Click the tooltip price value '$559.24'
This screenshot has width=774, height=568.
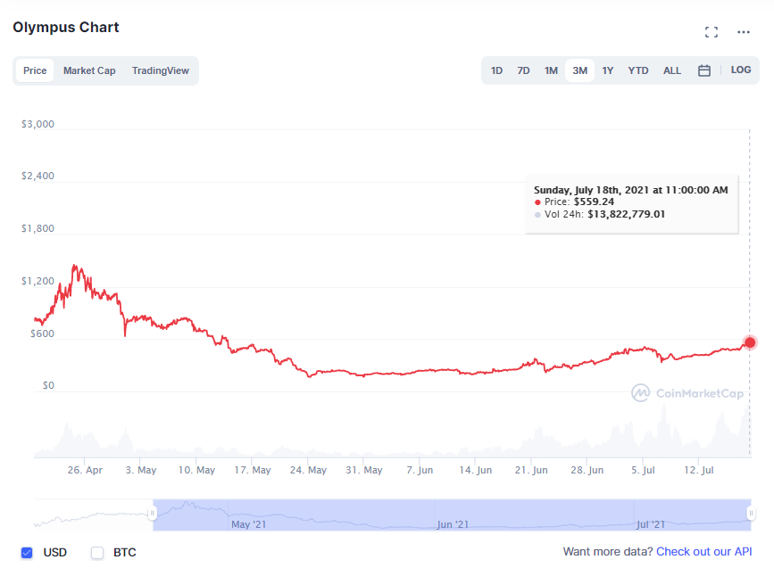point(594,202)
